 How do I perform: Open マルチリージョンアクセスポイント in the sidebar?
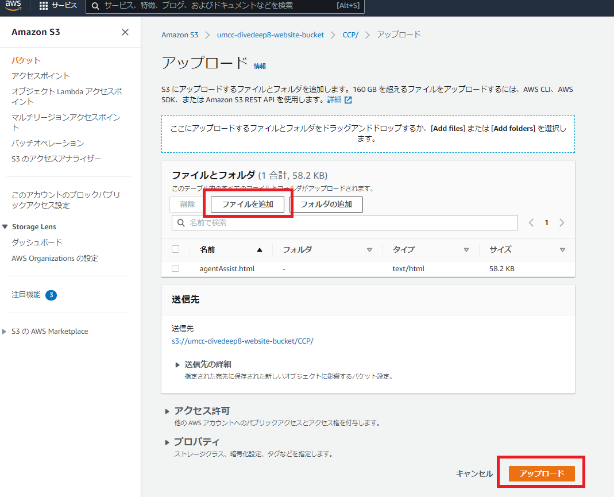(66, 122)
